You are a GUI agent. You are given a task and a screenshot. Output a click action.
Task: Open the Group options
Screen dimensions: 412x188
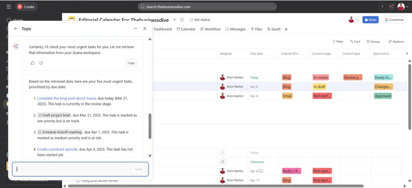click(x=373, y=42)
